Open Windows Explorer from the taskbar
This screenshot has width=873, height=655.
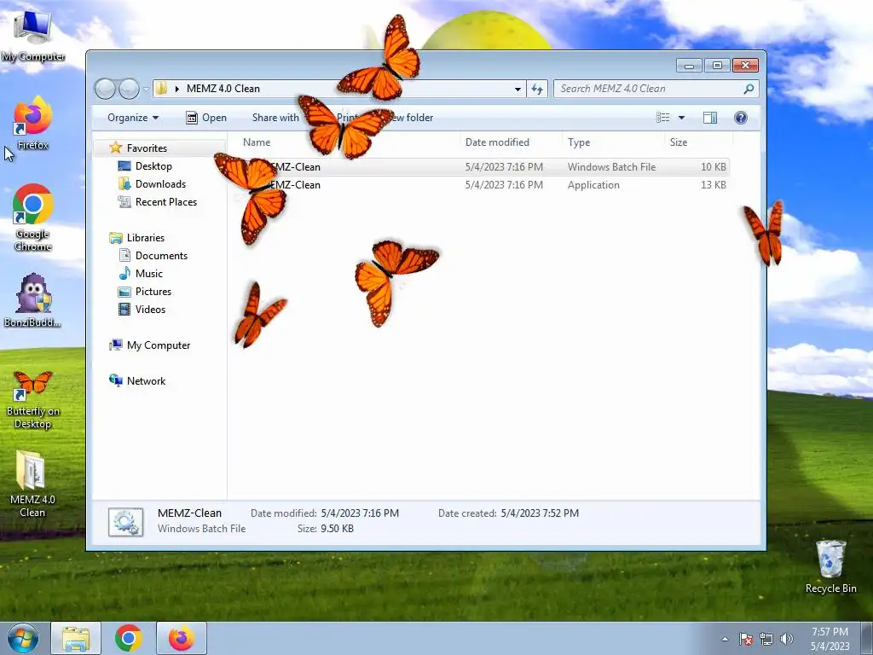pos(76,638)
